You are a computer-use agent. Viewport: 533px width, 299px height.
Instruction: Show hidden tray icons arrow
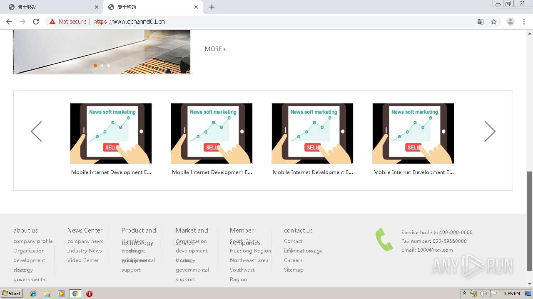coord(464,294)
